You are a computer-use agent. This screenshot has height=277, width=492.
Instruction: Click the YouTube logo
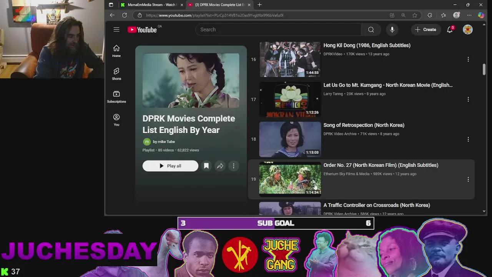(142, 30)
